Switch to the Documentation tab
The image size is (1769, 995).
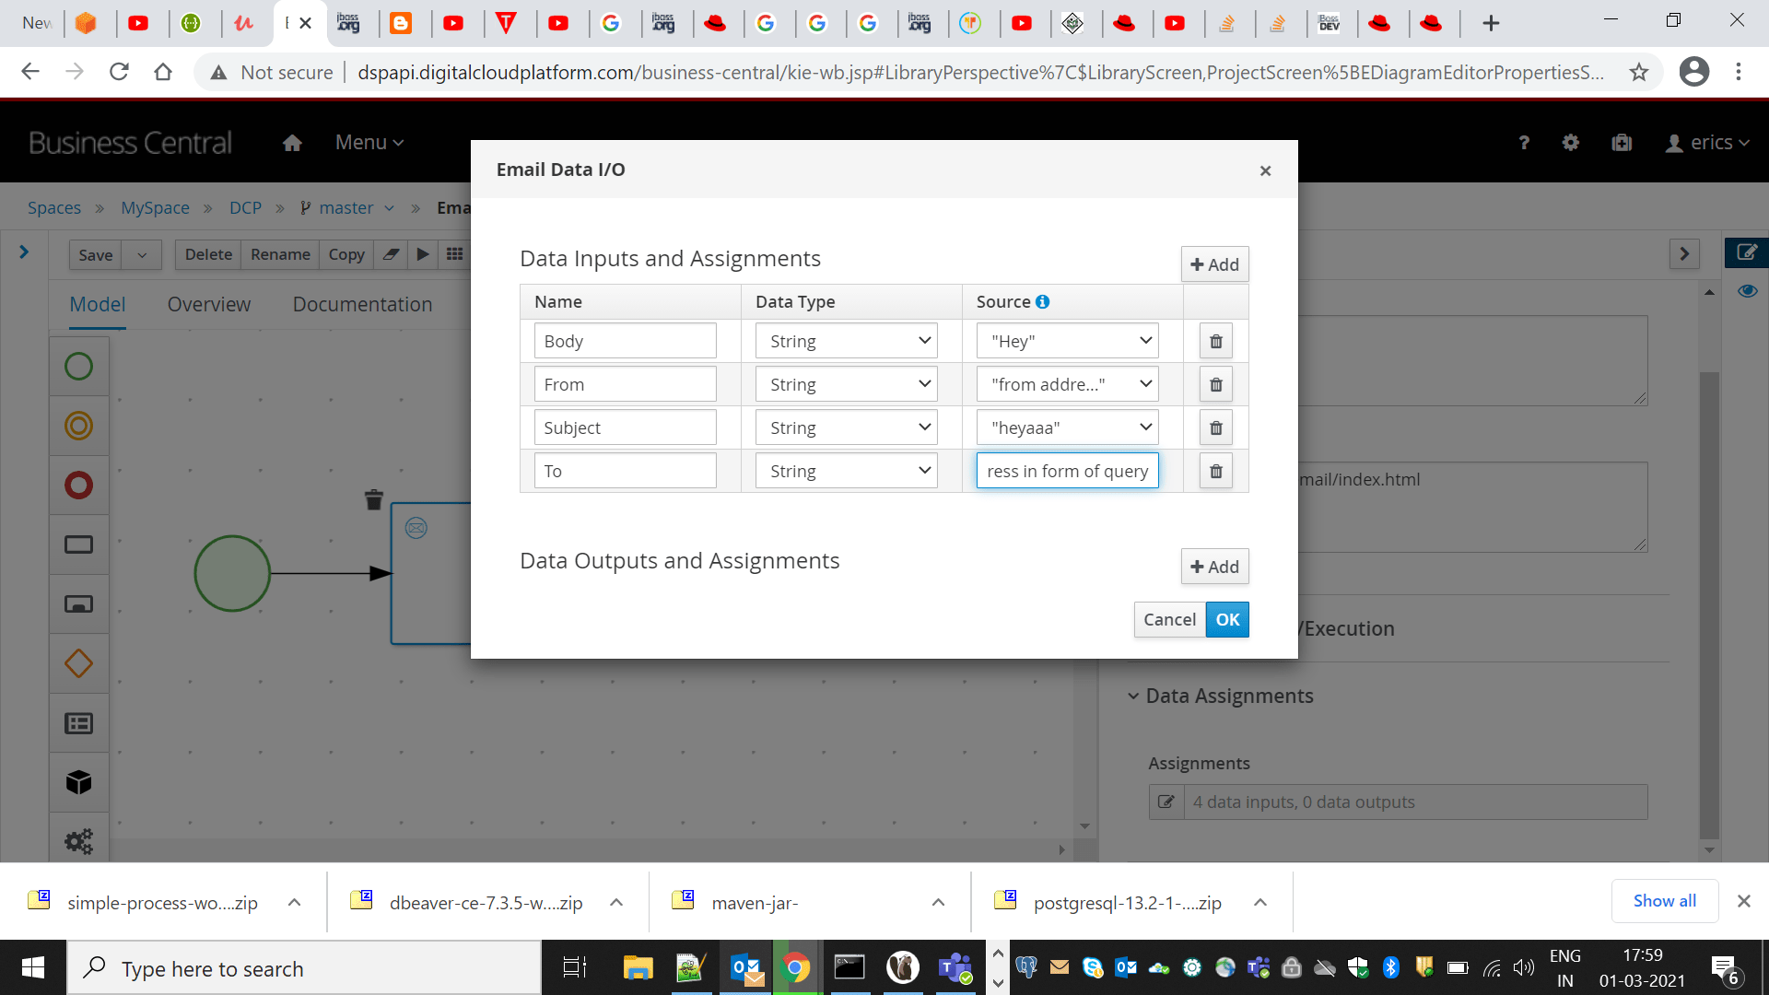[x=362, y=304]
